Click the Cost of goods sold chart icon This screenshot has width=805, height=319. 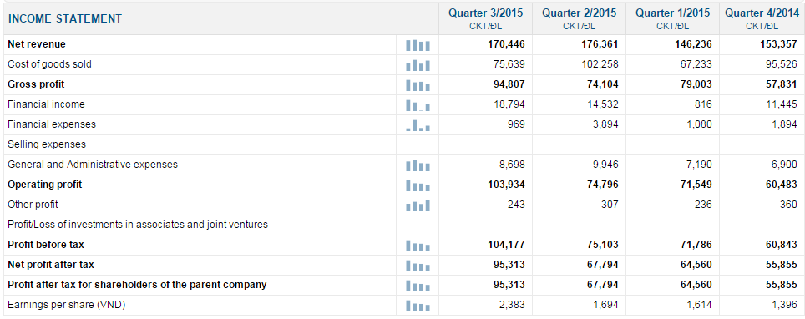418,66
